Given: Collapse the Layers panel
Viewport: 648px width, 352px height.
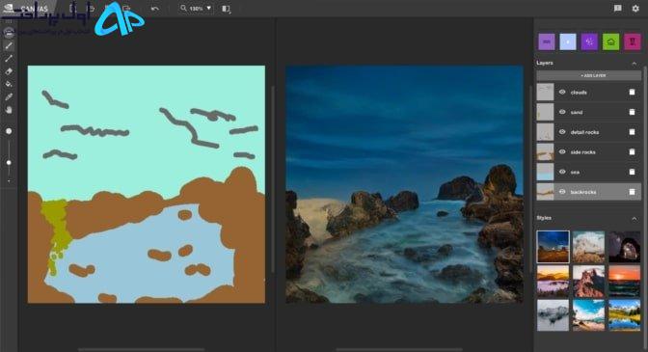Looking at the screenshot, I should coord(634,64).
